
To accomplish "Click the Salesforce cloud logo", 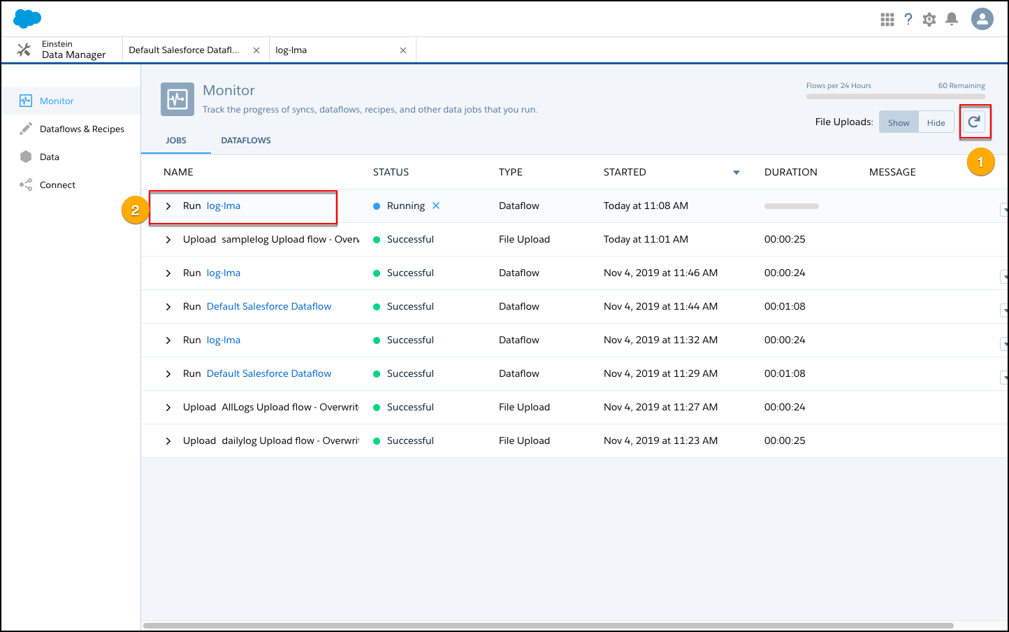I will click(x=27, y=19).
